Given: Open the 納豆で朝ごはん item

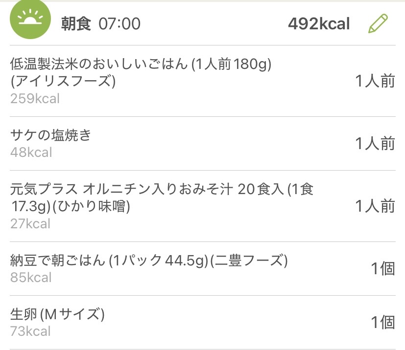Looking at the screenshot, I should pos(148,261).
